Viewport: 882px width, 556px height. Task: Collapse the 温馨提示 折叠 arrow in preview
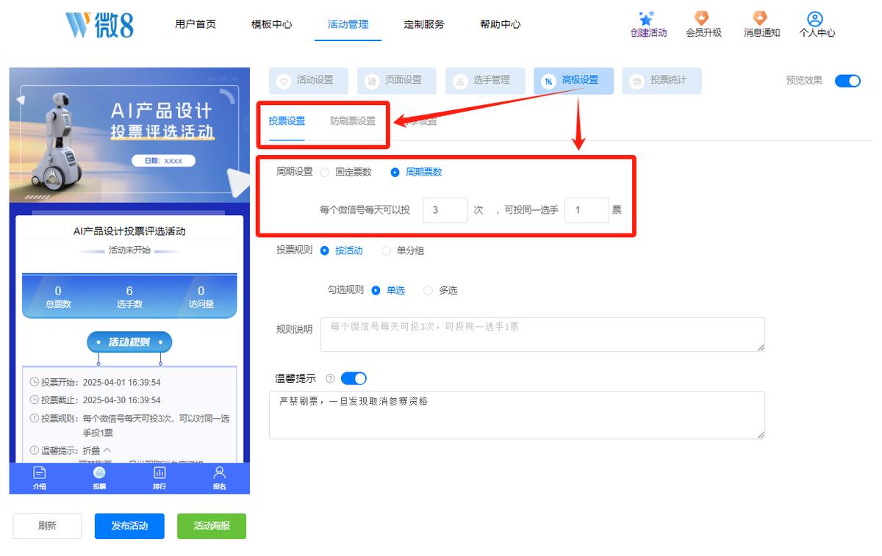coord(107,450)
